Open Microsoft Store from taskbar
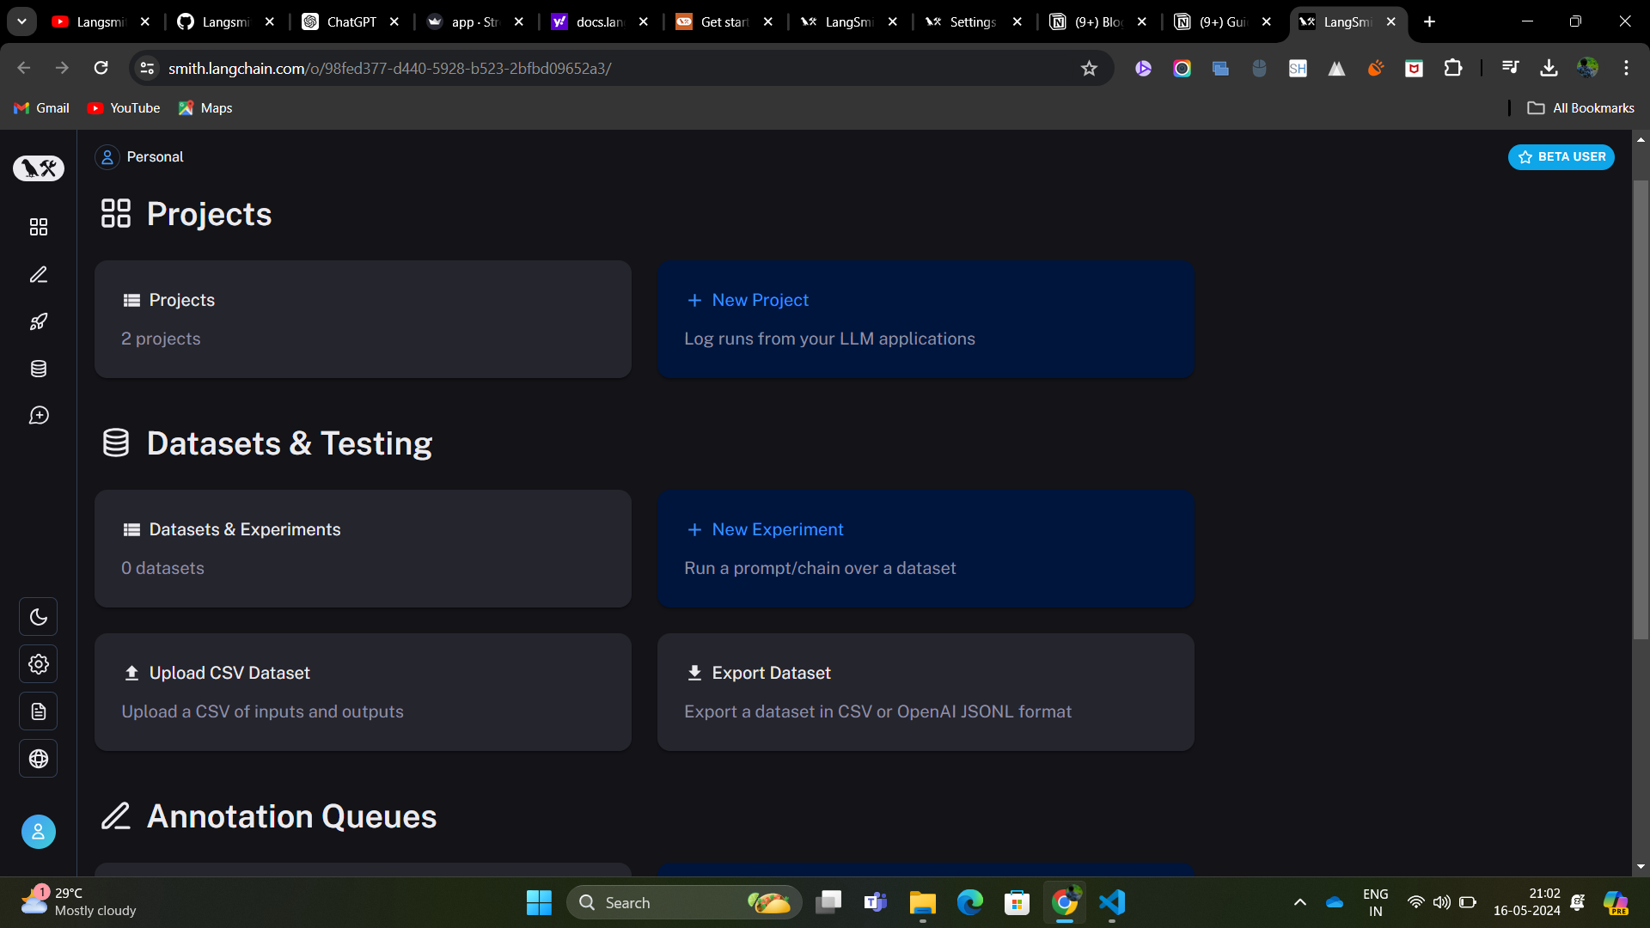The height and width of the screenshot is (928, 1650). (x=1017, y=902)
